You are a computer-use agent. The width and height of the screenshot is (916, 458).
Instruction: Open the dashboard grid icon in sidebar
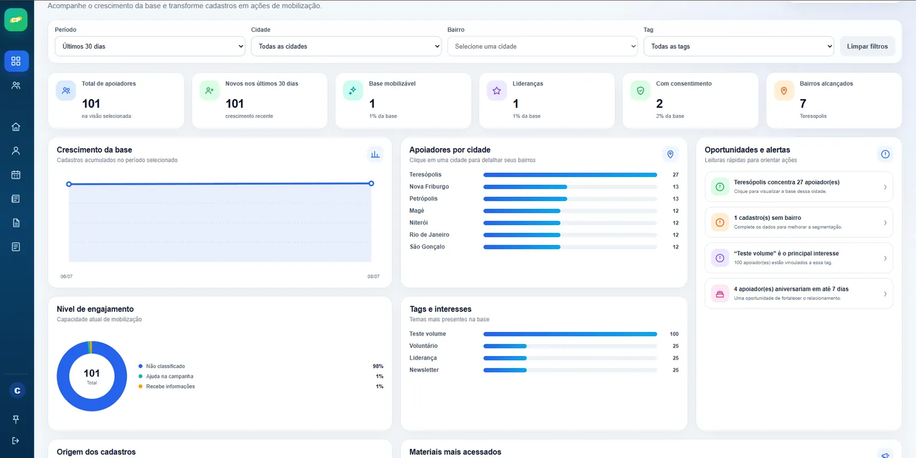click(x=16, y=61)
